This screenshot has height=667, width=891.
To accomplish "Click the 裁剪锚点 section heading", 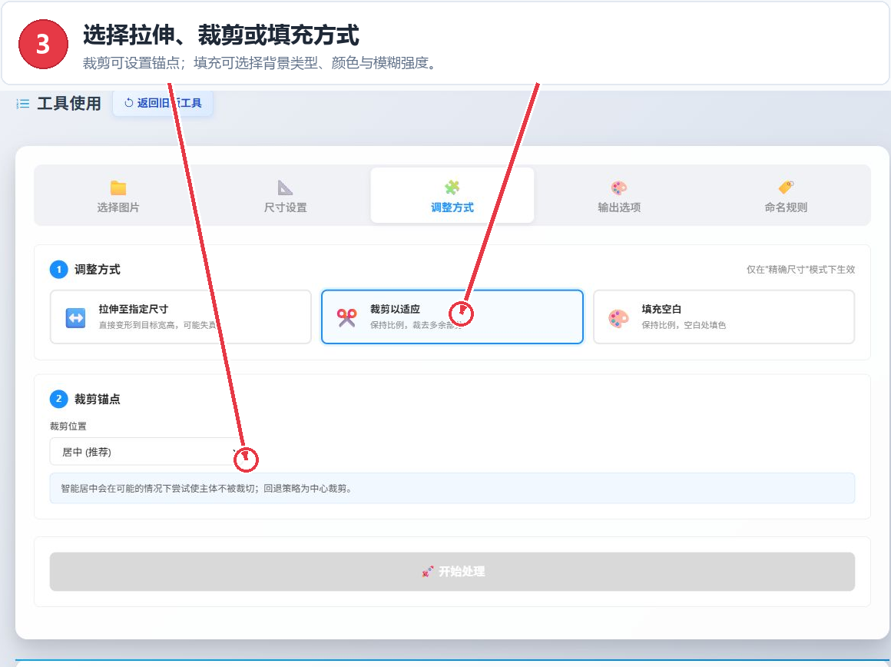I will (98, 399).
